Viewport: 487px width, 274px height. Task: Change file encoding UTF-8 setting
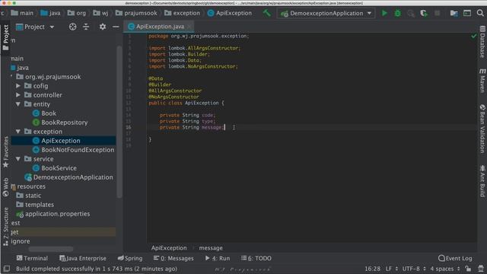point(414,269)
